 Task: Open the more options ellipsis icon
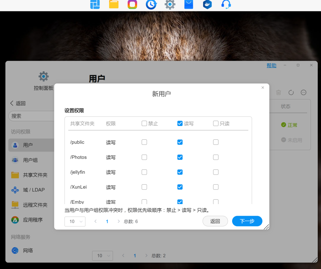(303, 93)
